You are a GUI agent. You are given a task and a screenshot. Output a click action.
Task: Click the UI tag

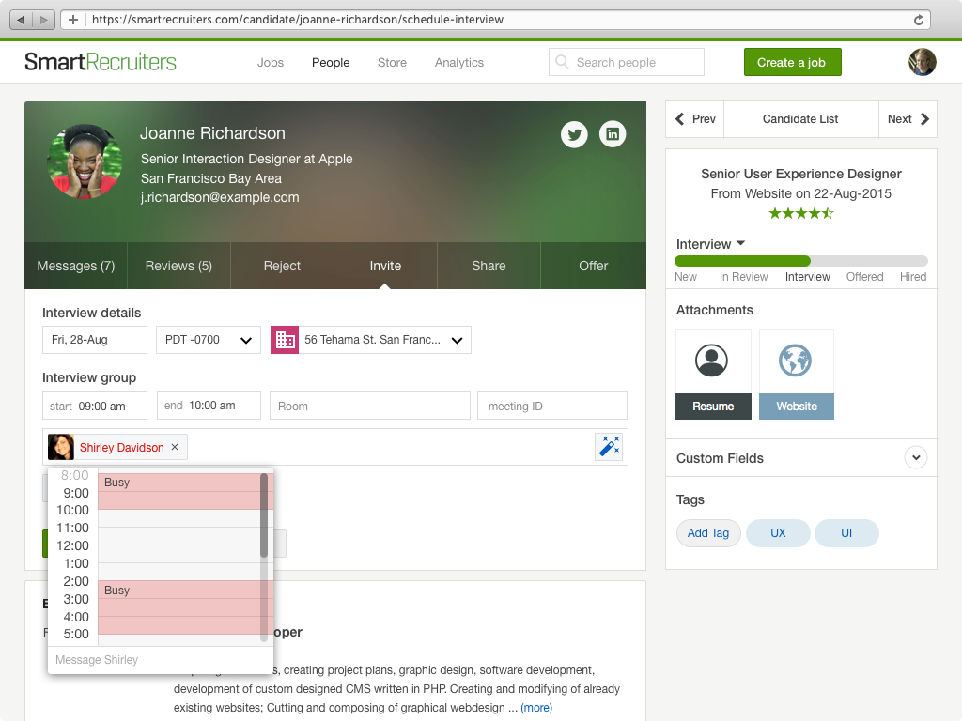tap(846, 533)
